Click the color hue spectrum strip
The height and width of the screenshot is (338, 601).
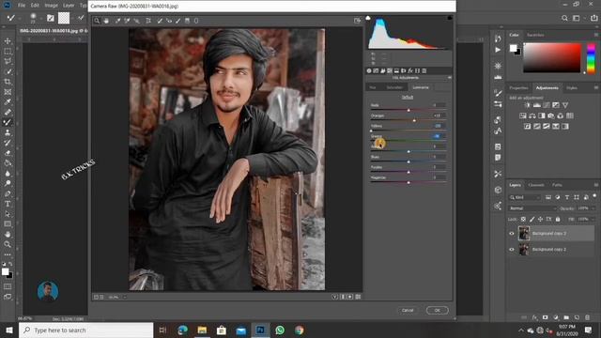pos(591,58)
